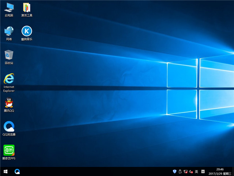Screen dimensions: 234x176
Task: Switch the 英 input language indicator
Action: [x=196, y=172]
